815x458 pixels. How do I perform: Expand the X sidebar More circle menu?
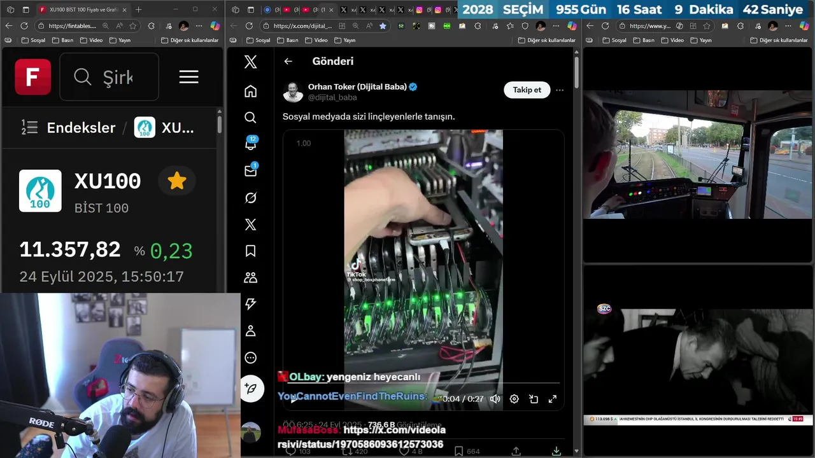251,357
